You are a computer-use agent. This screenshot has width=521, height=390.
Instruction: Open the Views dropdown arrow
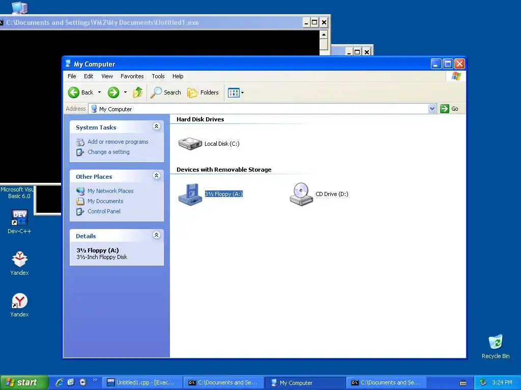[243, 93]
